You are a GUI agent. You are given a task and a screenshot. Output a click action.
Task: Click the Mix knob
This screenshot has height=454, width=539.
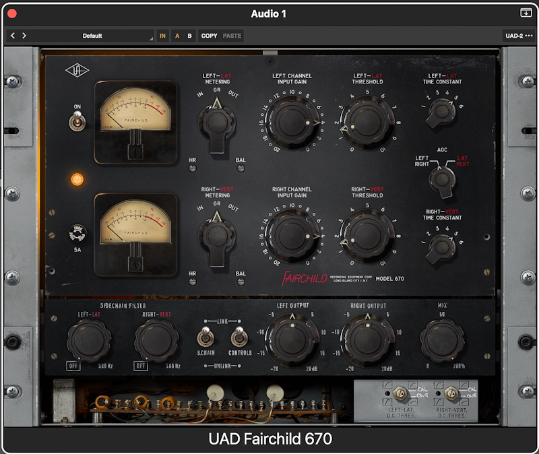coord(442,340)
